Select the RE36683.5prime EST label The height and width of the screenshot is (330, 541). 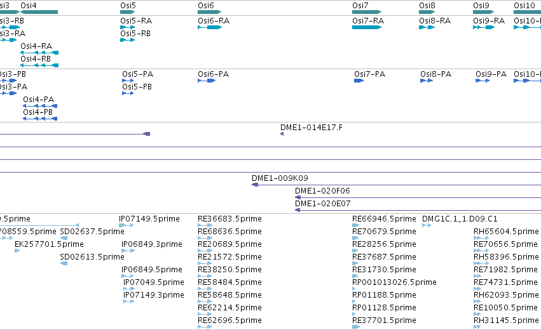229,219
